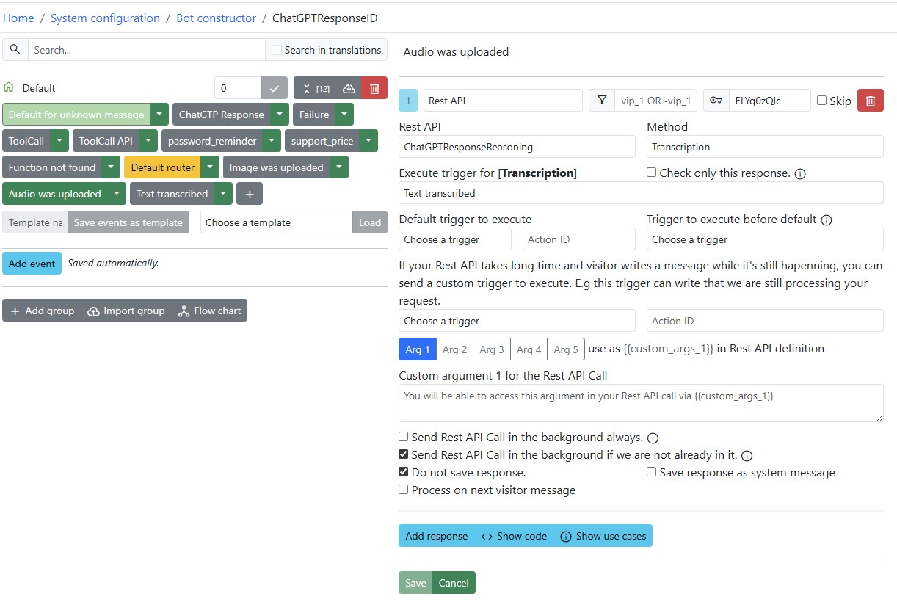This screenshot has width=897, height=602.
Task: Select the ToolCall trigger
Action: (26, 141)
